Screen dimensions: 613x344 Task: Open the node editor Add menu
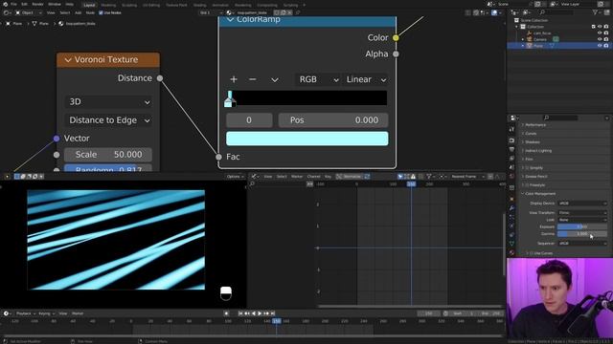pos(79,12)
